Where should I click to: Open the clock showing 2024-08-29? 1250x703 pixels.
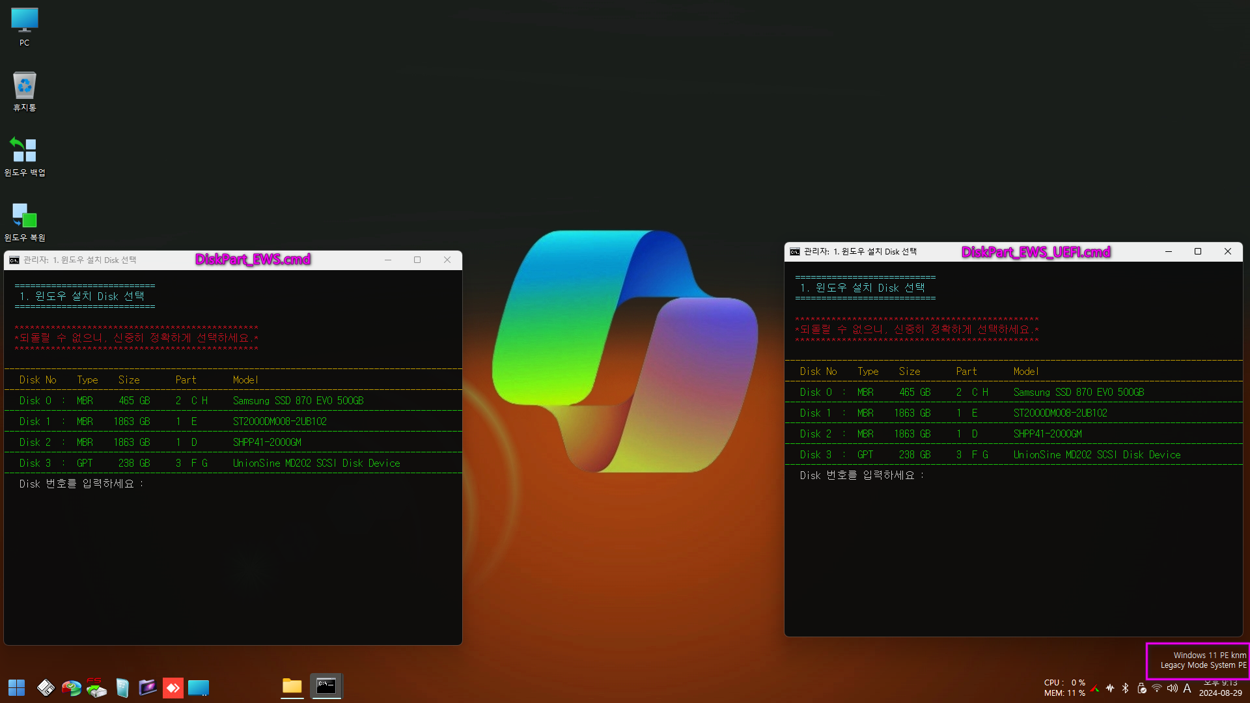click(x=1221, y=688)
